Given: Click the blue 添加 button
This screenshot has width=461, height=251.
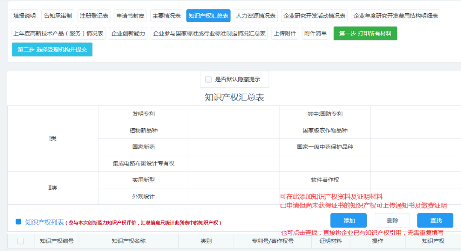Looking at the screenshot, I should tap(349, 220).
